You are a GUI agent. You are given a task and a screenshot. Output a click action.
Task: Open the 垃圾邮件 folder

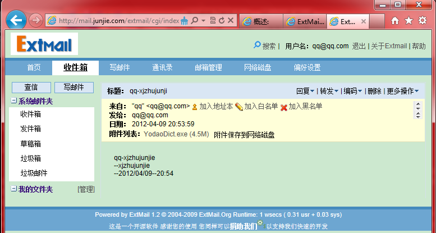click(34, 173)
